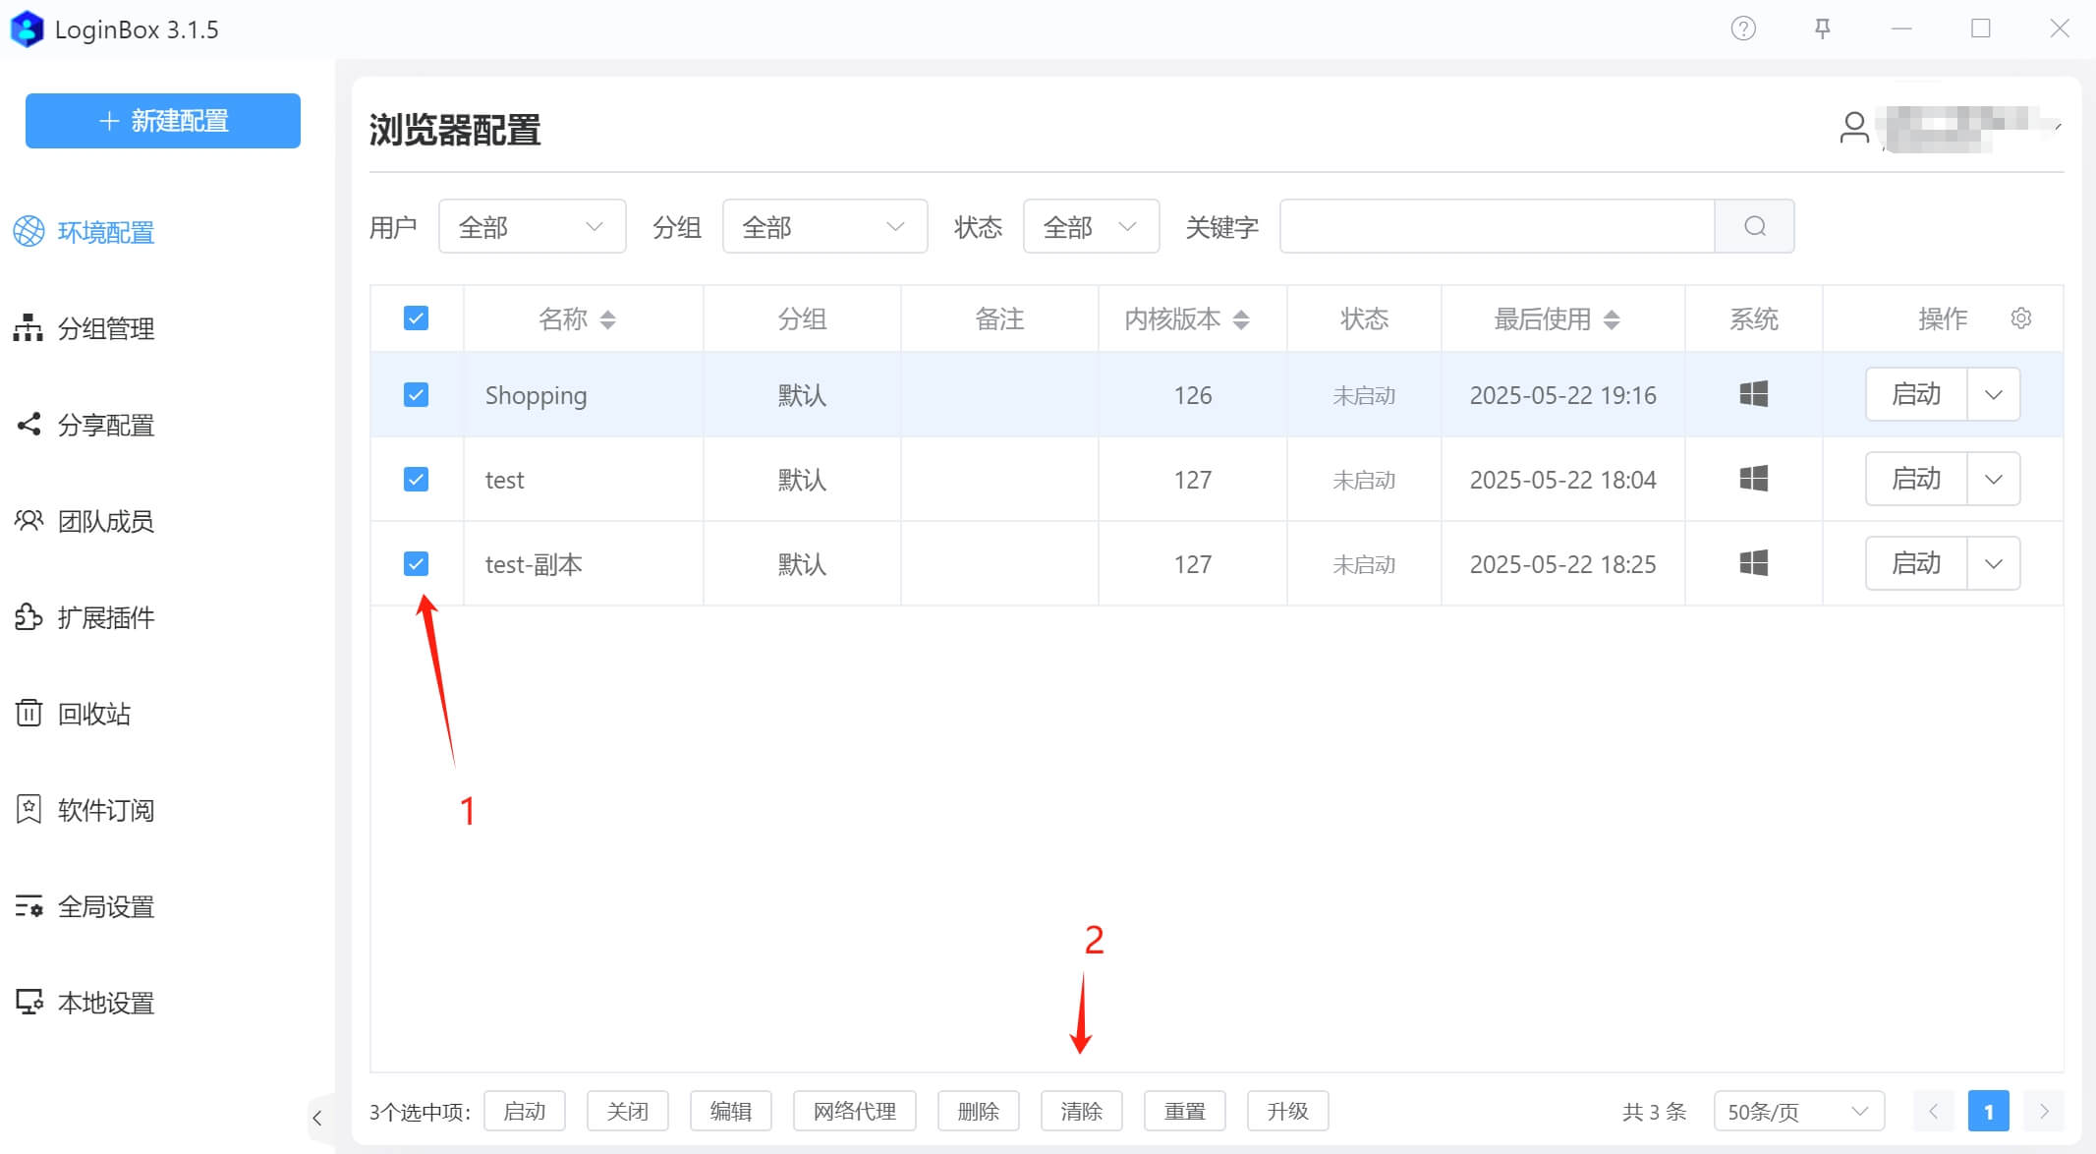
Task: Go to 回收站 in the sidebar
Action: (93, 714)
